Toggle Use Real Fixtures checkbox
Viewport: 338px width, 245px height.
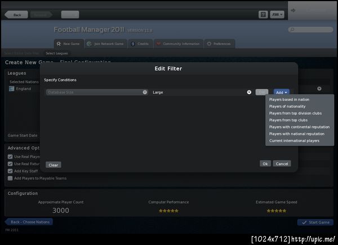tap(10, 164)
